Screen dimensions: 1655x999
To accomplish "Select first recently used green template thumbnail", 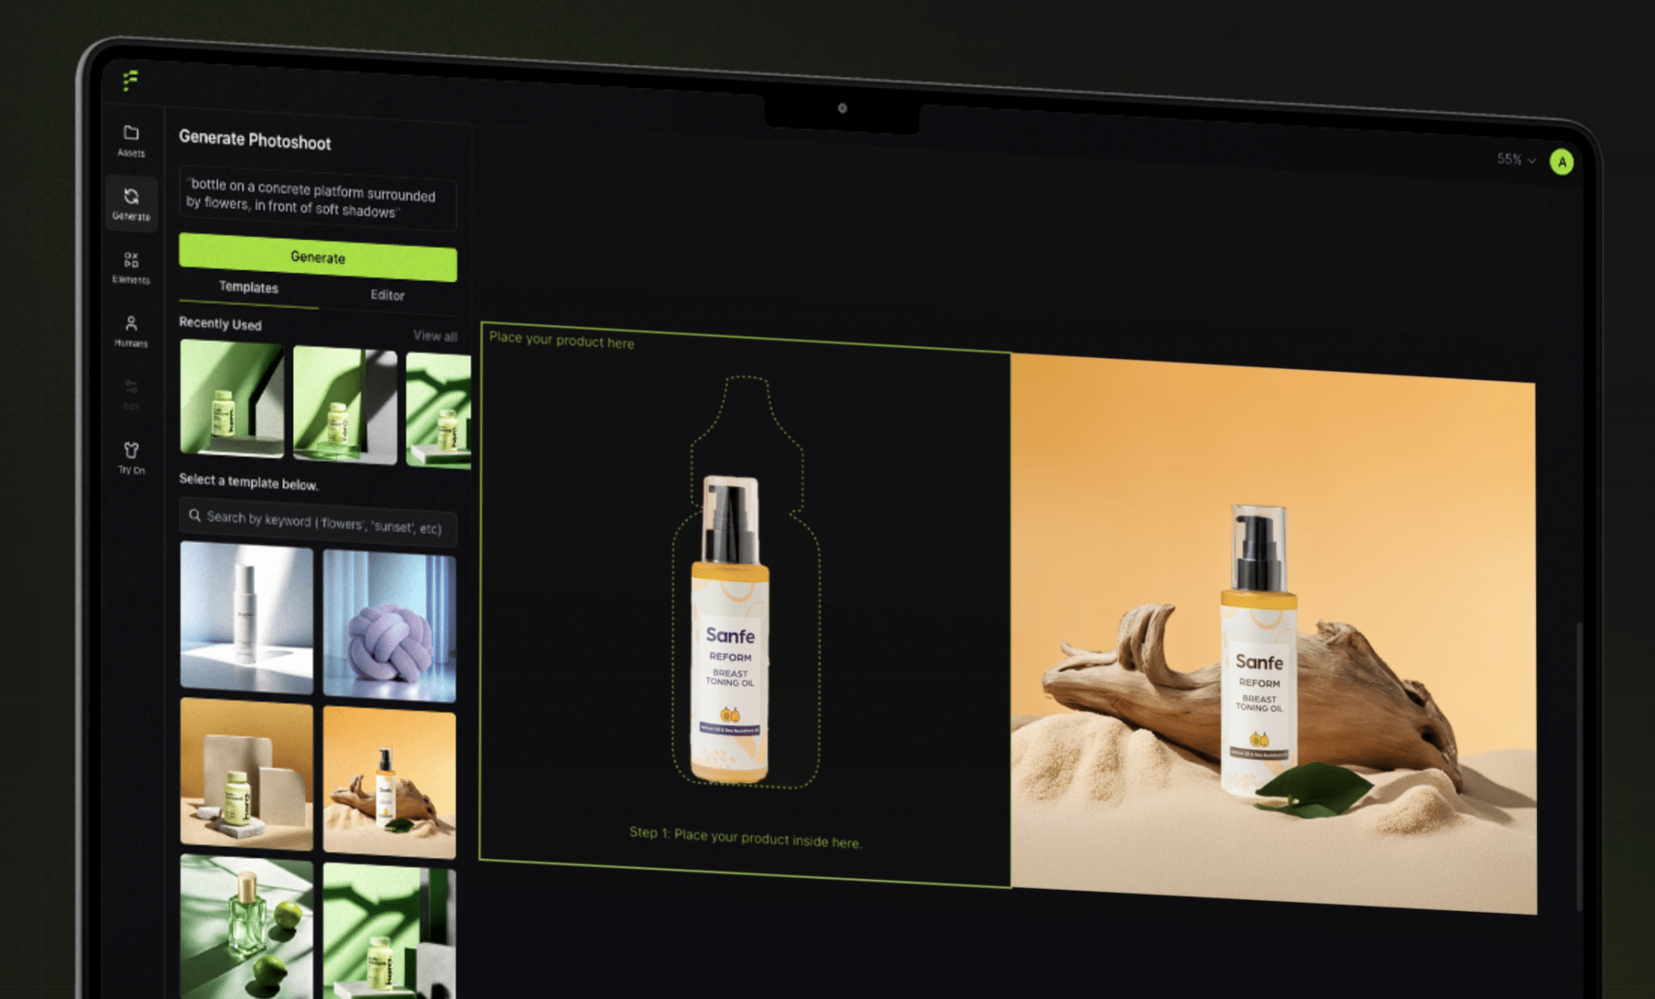I will point(232,398).
